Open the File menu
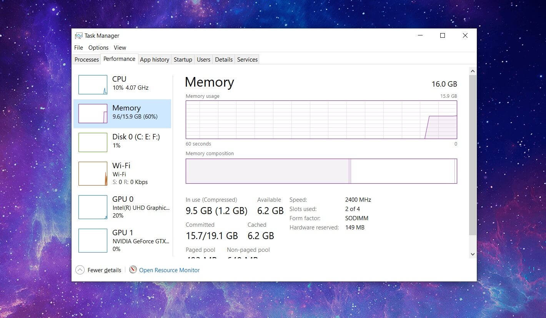 point(78,48)
